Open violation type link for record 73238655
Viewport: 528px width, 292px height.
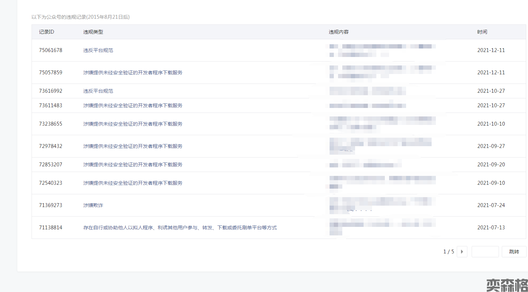(x=133, y=124)
